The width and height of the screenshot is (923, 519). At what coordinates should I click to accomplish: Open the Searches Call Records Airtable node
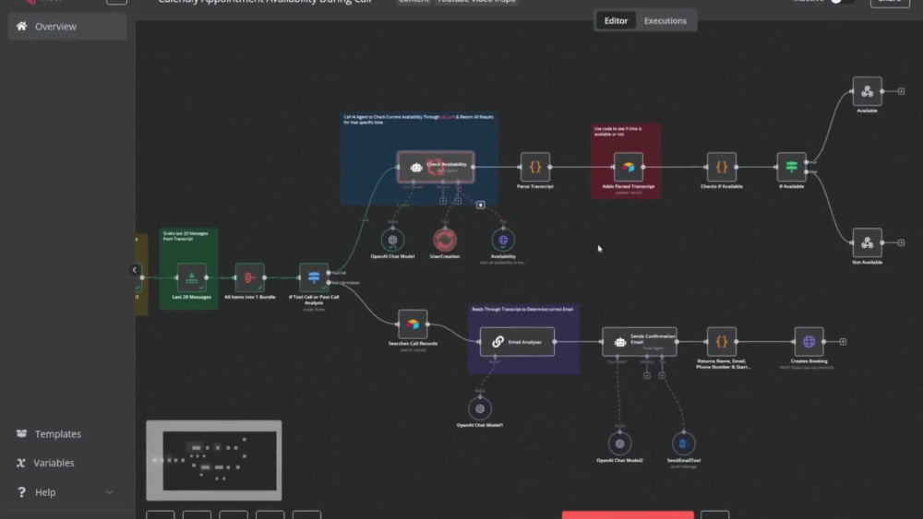pyautogui.click(x=413, y=324)
